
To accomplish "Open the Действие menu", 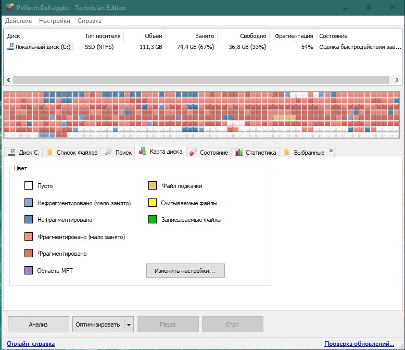I will (19, 21).
